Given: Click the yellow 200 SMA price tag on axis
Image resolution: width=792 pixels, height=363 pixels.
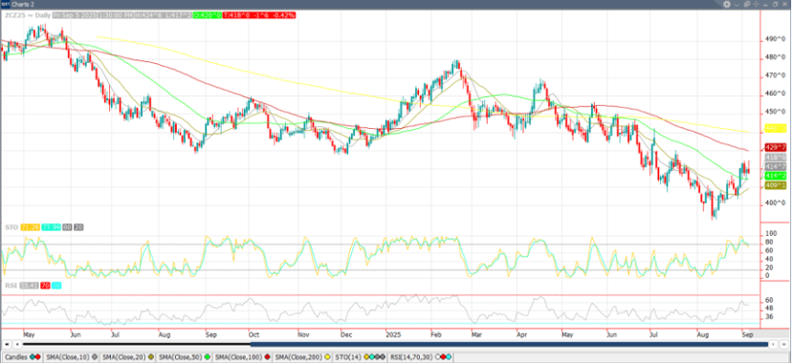Looking at the screenshot, I should [777, 128].
